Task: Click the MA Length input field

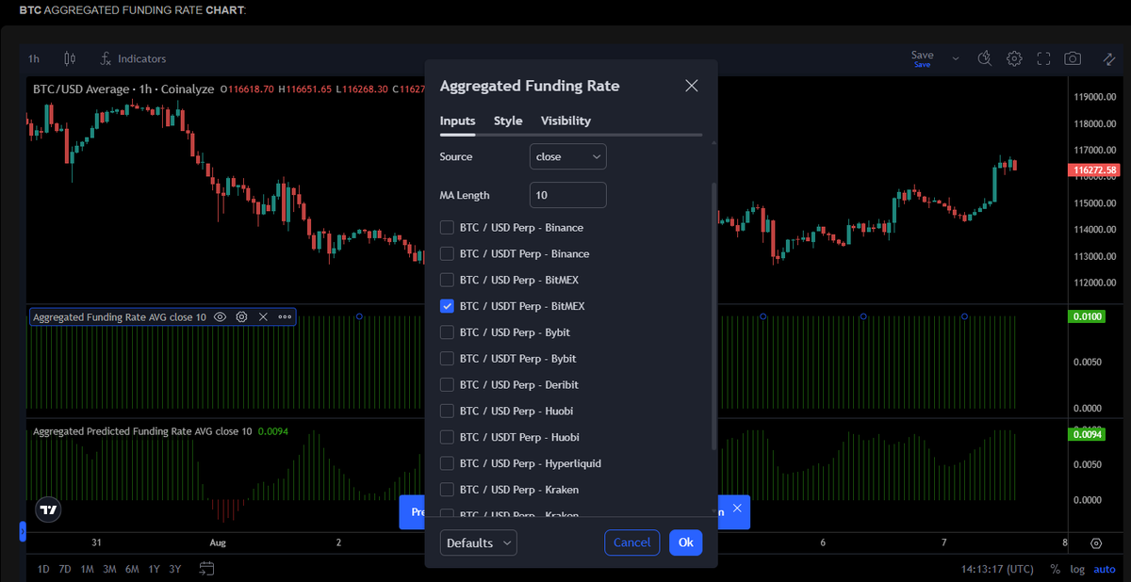Action: (567, 195)
